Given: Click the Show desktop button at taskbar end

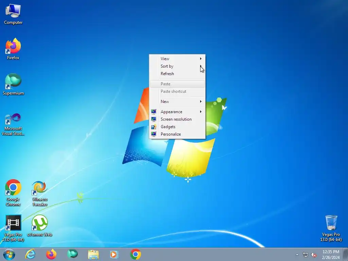Looking at the screenshot, I should point(346,254).
